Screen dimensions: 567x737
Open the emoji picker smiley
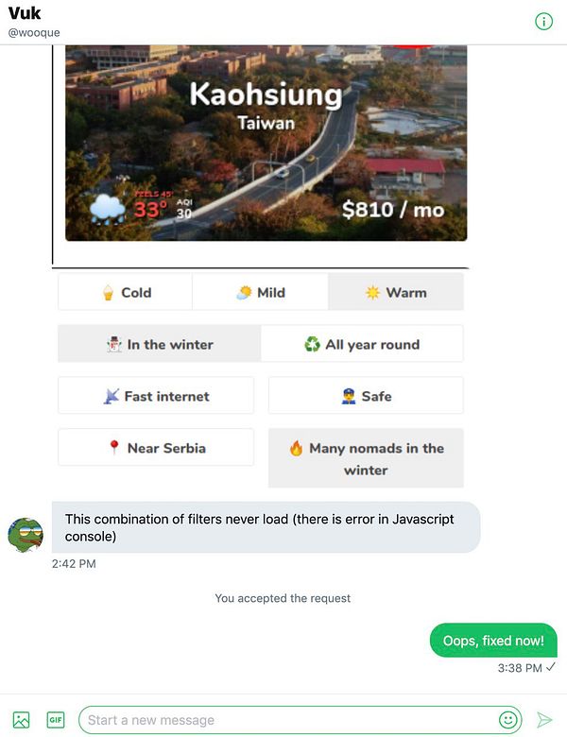507,720
